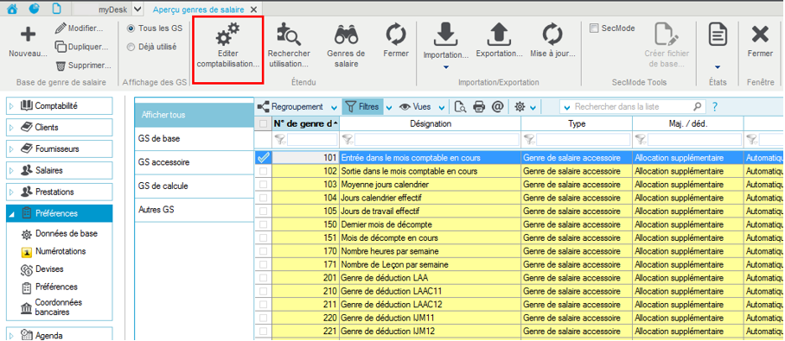Click the home icon in title bar
The image size is (785, 341).
(x=12, y=9)
